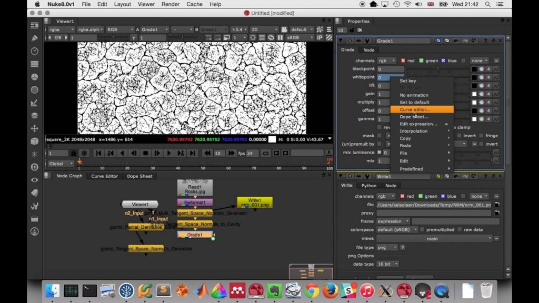The width and height of the screenshot is (539, 303).
Task: Click the gamma animation curve button
Action: (x=496, y=119)
